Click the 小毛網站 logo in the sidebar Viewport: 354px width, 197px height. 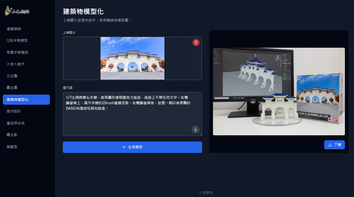point(17,11)
